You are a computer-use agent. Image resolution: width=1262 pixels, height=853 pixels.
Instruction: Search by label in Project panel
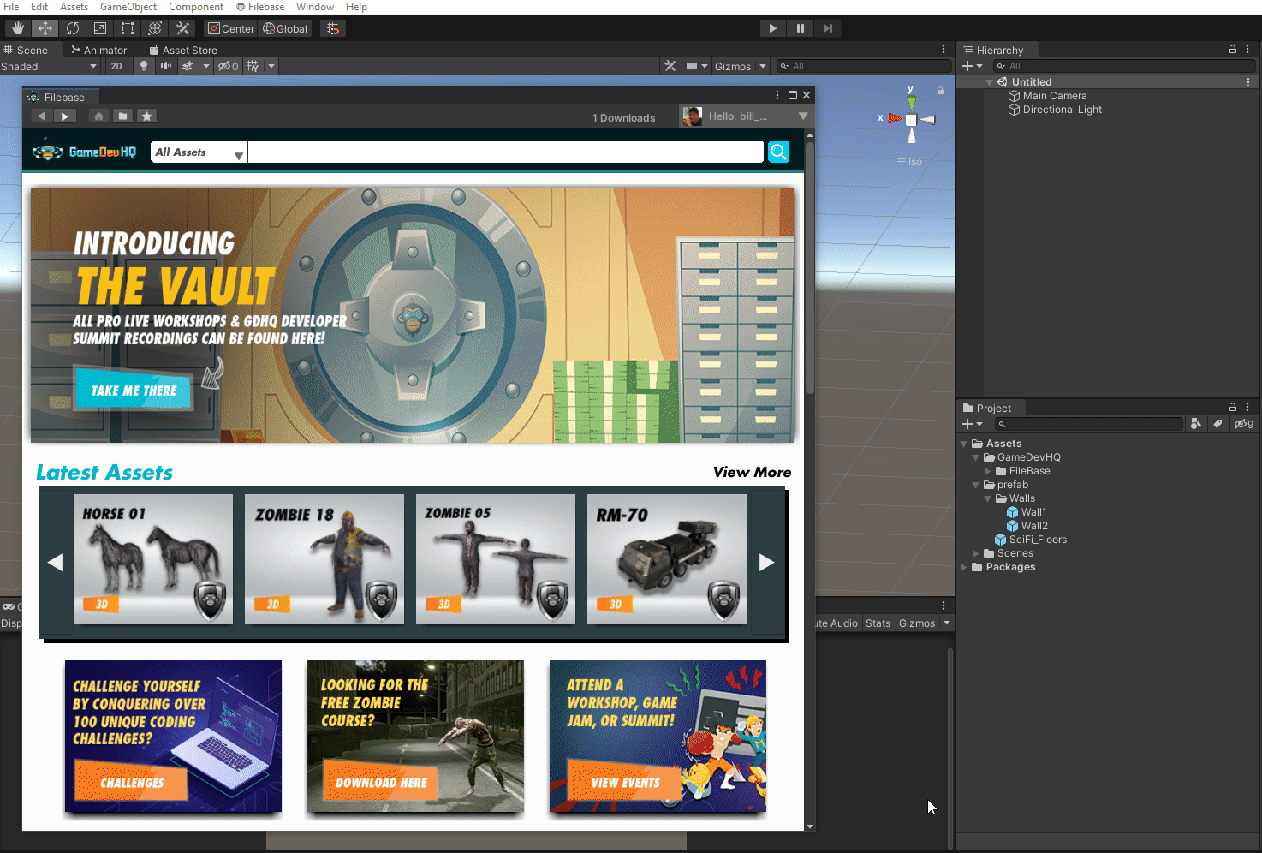pyautogui.click(x=1217, y=424)
